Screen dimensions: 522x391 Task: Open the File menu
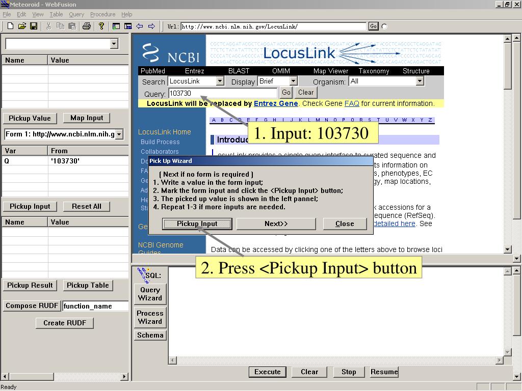click(7, 14)
